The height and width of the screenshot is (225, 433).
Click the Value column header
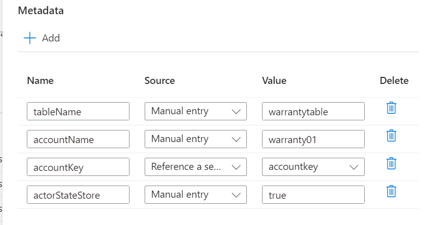coord(274,80)
